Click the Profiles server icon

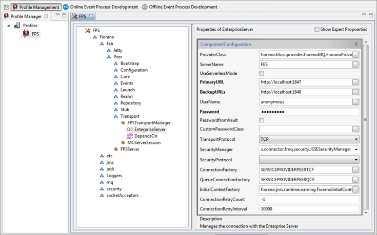(x=17, y=26)
